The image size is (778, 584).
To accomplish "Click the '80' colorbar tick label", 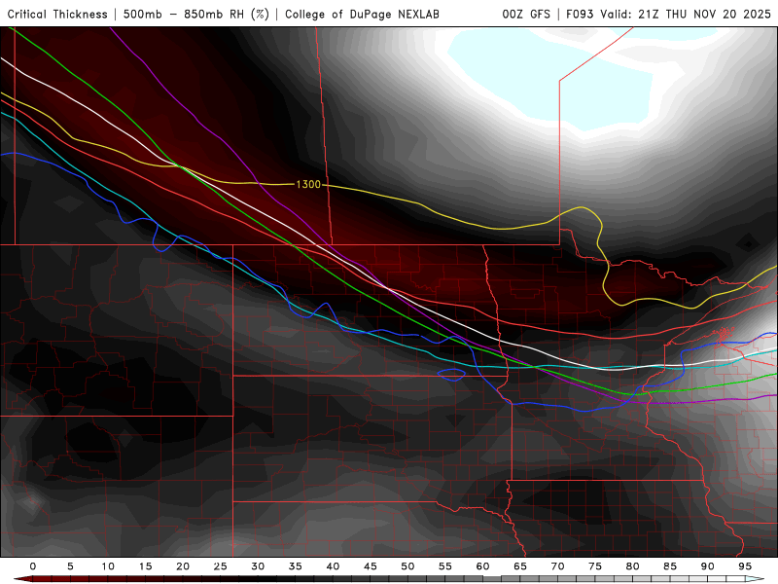I will click(633, 566).
